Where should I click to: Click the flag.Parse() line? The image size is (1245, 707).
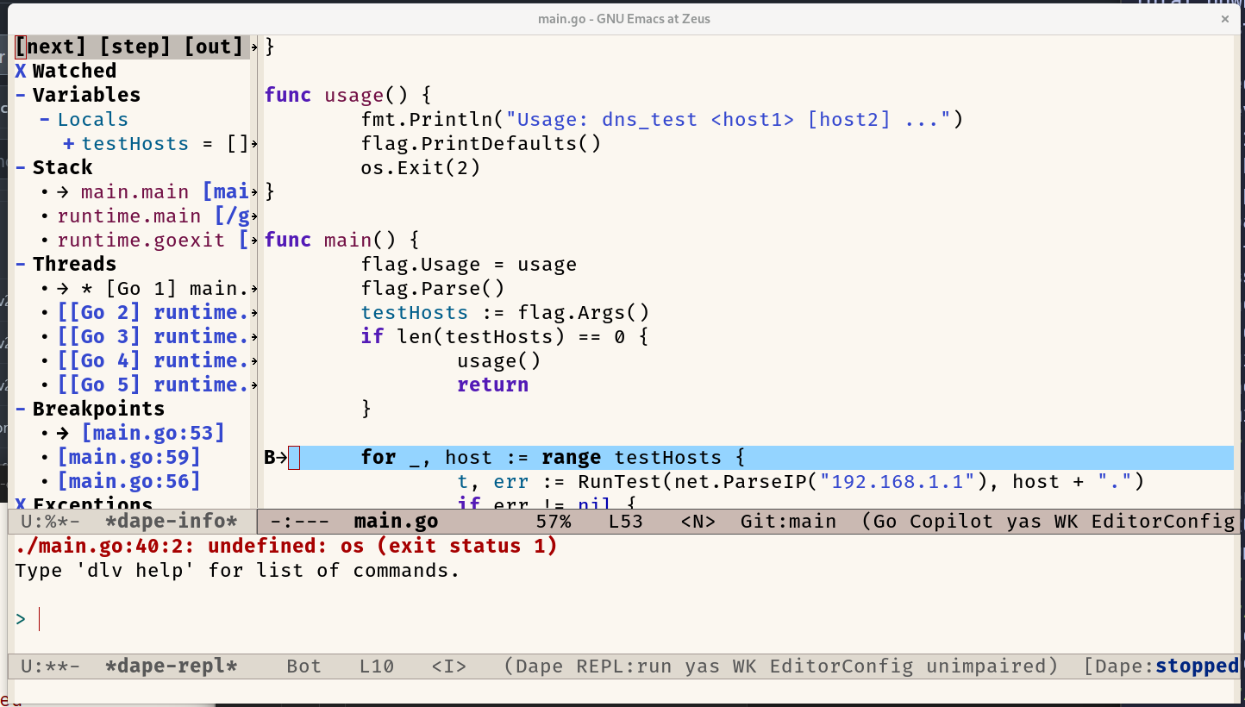pos(433,288)
